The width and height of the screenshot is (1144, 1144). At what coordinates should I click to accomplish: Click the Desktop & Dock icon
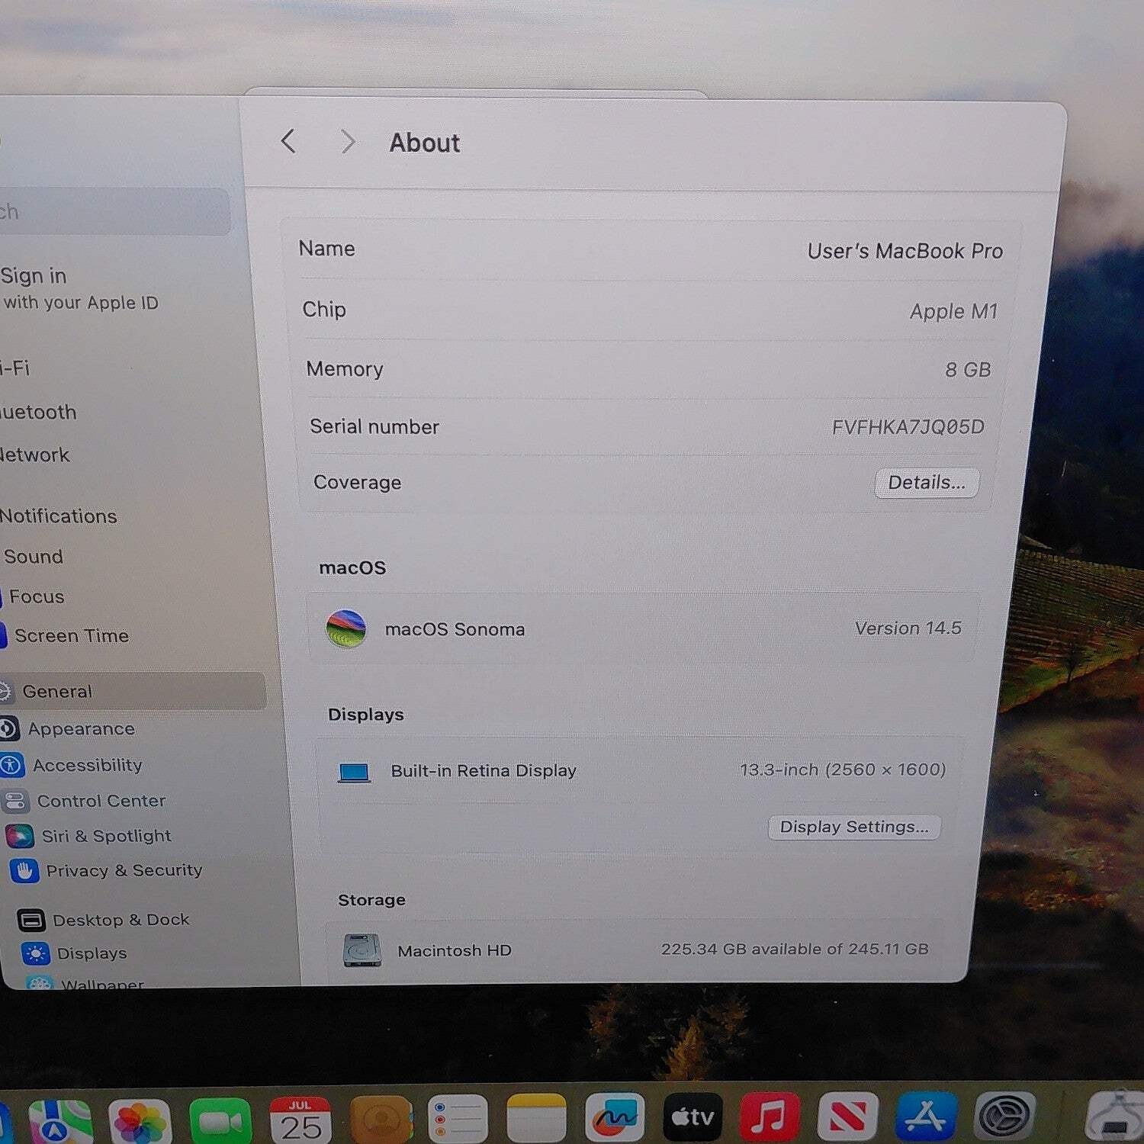(x=31, y=921)
